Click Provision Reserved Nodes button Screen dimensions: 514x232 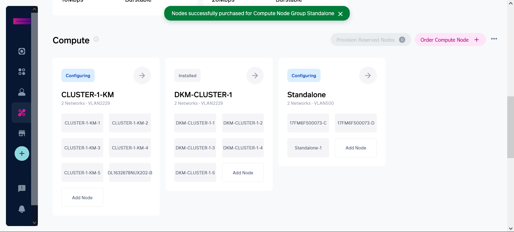(371, 40)
